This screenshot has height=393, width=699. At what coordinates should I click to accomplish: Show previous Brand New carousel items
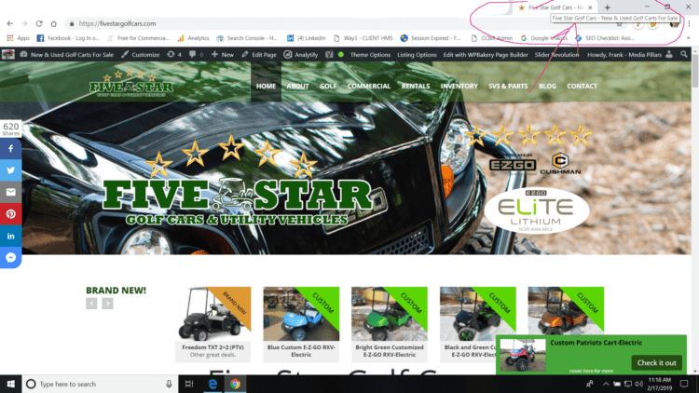(91, 304)
